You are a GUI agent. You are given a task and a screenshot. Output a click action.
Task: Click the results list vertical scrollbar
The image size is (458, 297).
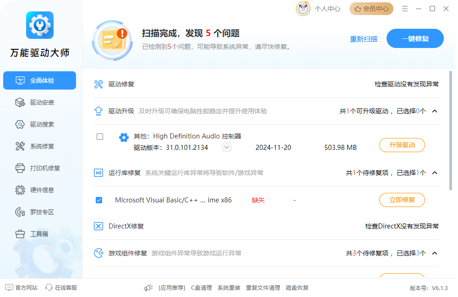pos(450,131)
